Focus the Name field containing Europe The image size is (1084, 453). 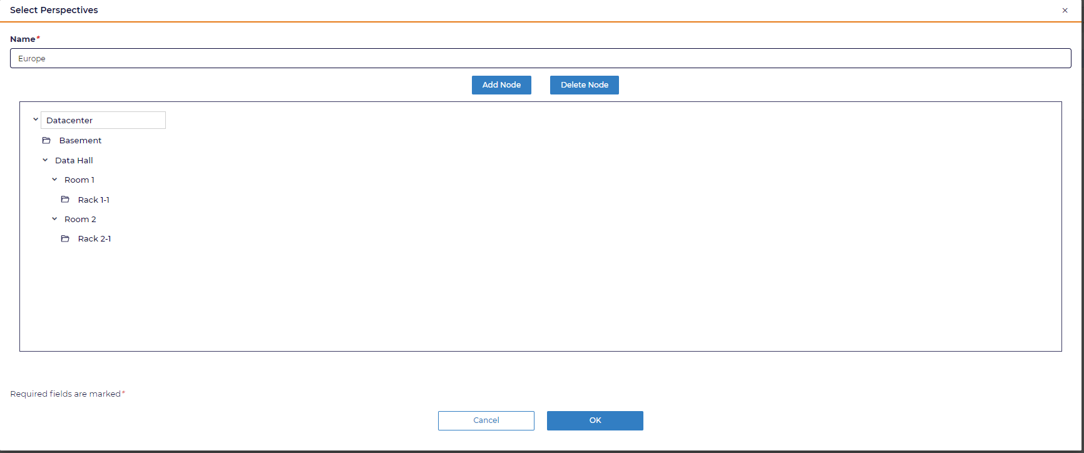click(x=541, y=58)
